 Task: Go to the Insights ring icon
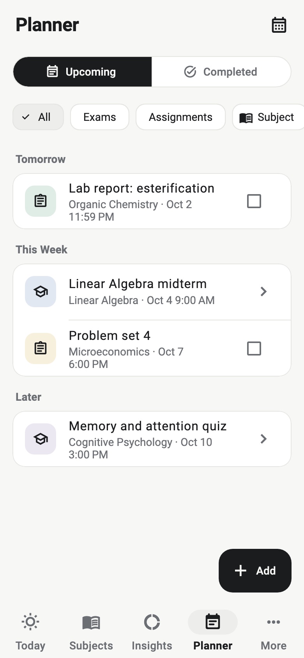pos(152,622)
